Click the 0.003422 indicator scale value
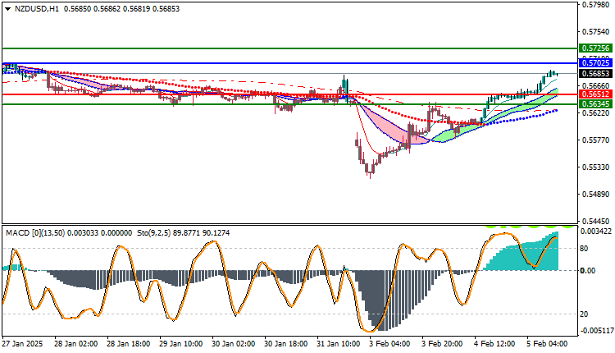 596,232
